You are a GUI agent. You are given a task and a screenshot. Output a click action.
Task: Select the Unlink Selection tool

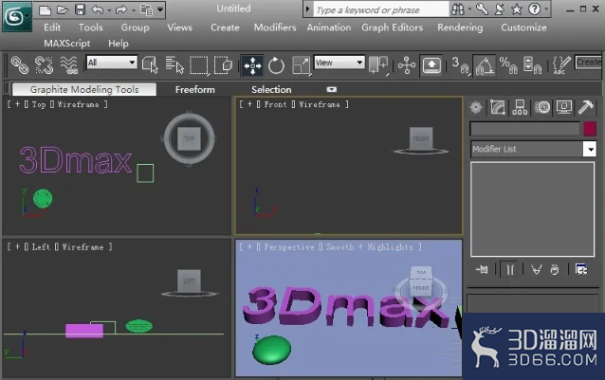[x=44, y=64]
